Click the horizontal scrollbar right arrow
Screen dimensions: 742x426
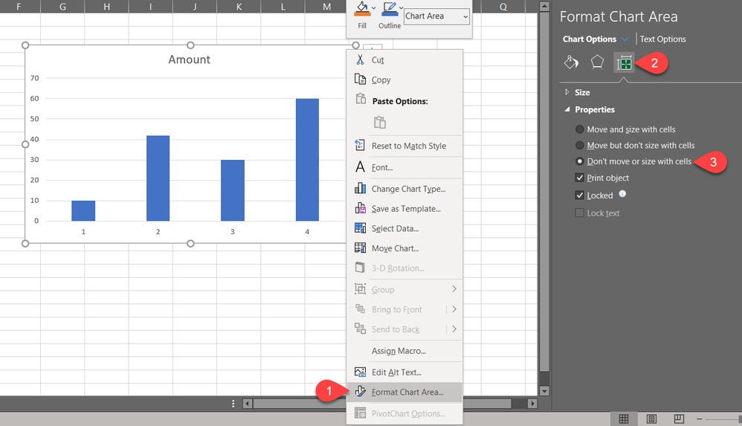click(x=533, y=404)
